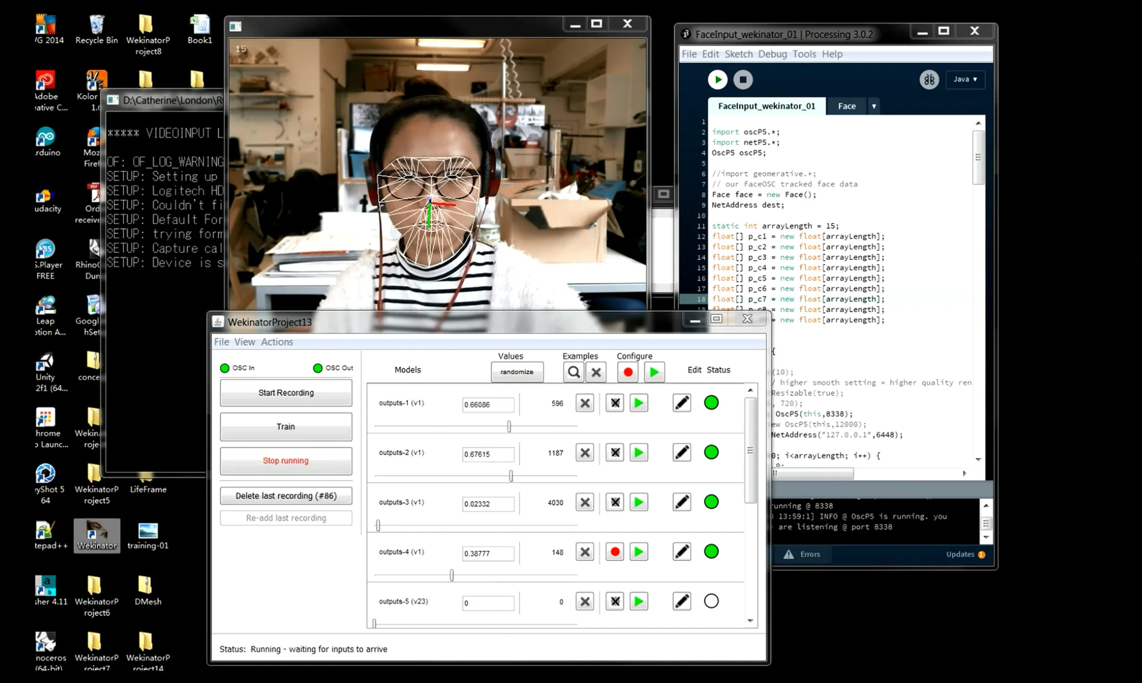Image resolution: width=1142 pixels, height=683 pixels.
Task: Select the LifeFrame desktop folder
Action: tap(148, 483)
